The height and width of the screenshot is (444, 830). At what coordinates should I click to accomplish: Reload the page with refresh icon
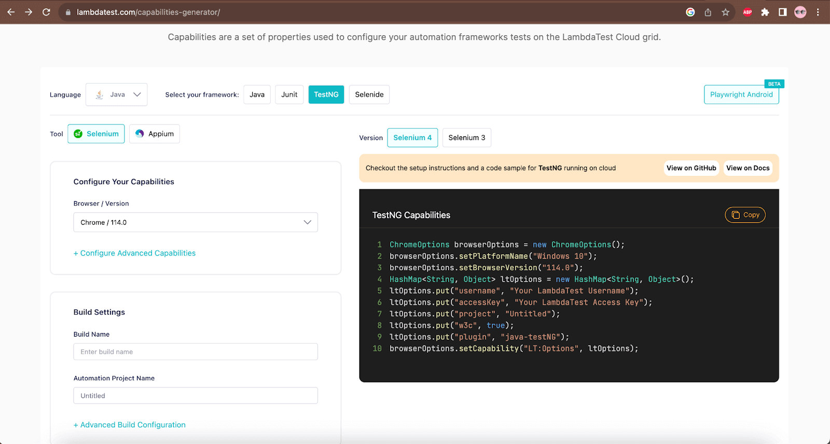click(x=46, y=12)
